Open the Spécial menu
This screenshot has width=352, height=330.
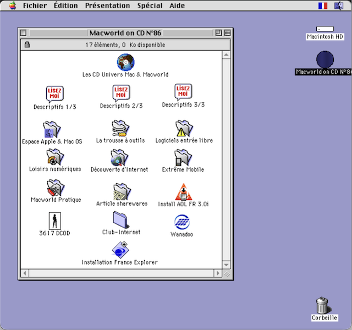(150, 5)
